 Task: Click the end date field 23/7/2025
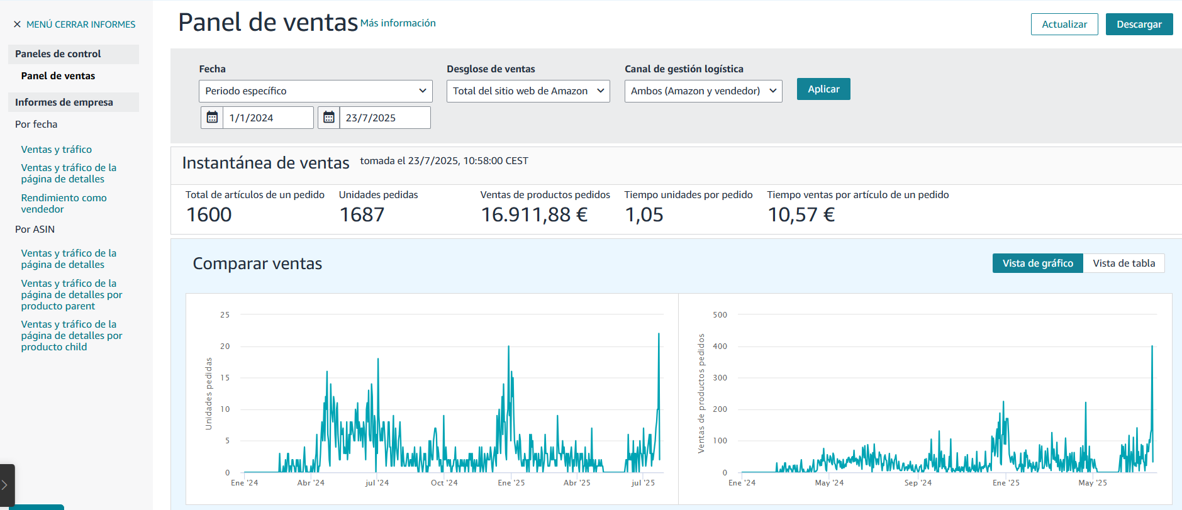tap(384, 118)
